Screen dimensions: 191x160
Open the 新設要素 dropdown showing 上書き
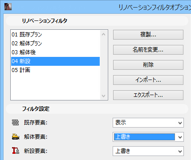[148, 151]
